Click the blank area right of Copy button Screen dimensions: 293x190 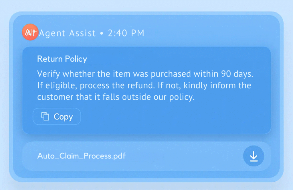[x=172, y=116]
